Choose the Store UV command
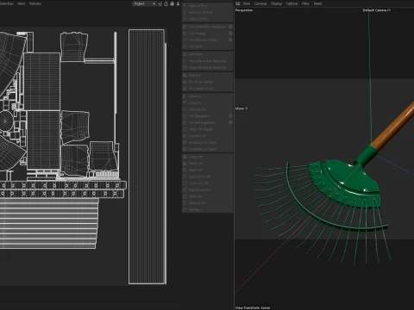This screenshot has height=310, width=414. (x=207, y=196)
